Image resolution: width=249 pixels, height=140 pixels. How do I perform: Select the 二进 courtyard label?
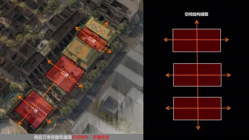pos(65,74)
